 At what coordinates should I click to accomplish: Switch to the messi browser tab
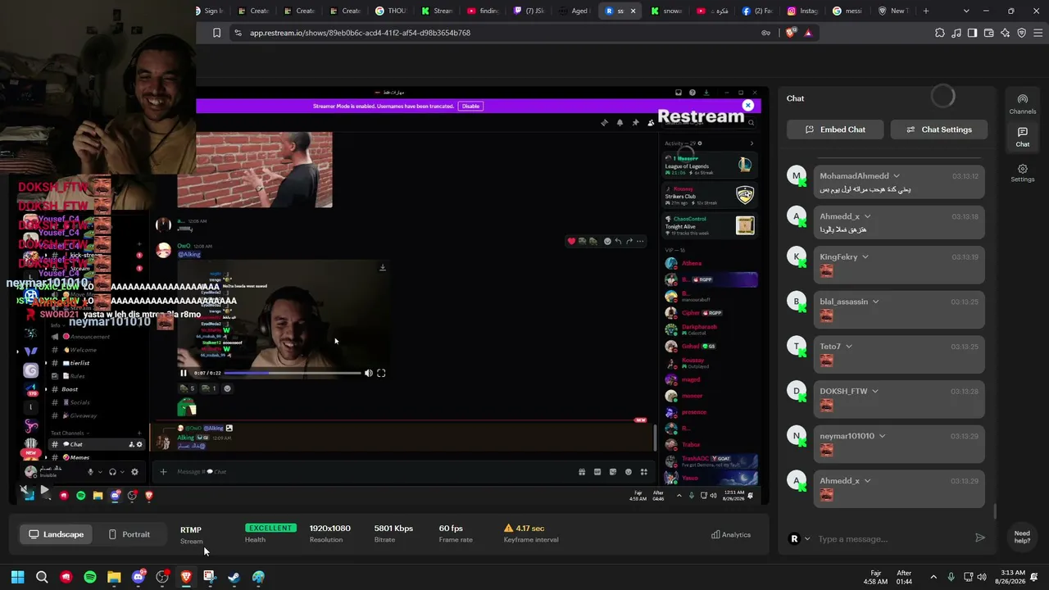coord(850,11)
